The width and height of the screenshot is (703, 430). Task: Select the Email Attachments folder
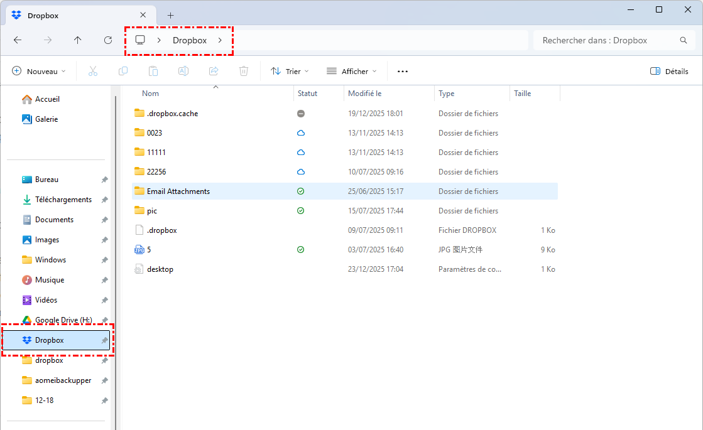tap(178, 191)
